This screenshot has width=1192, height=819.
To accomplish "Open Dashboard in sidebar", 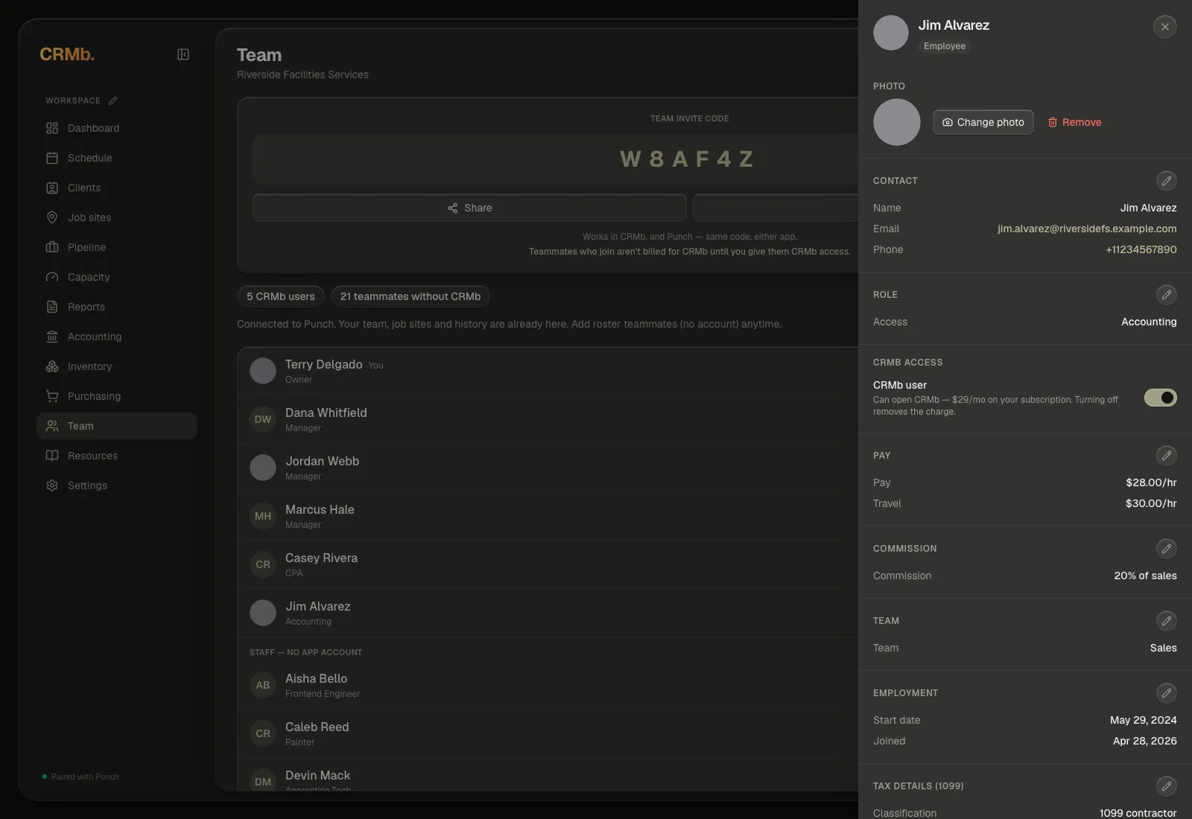I will tap(117, 128).
